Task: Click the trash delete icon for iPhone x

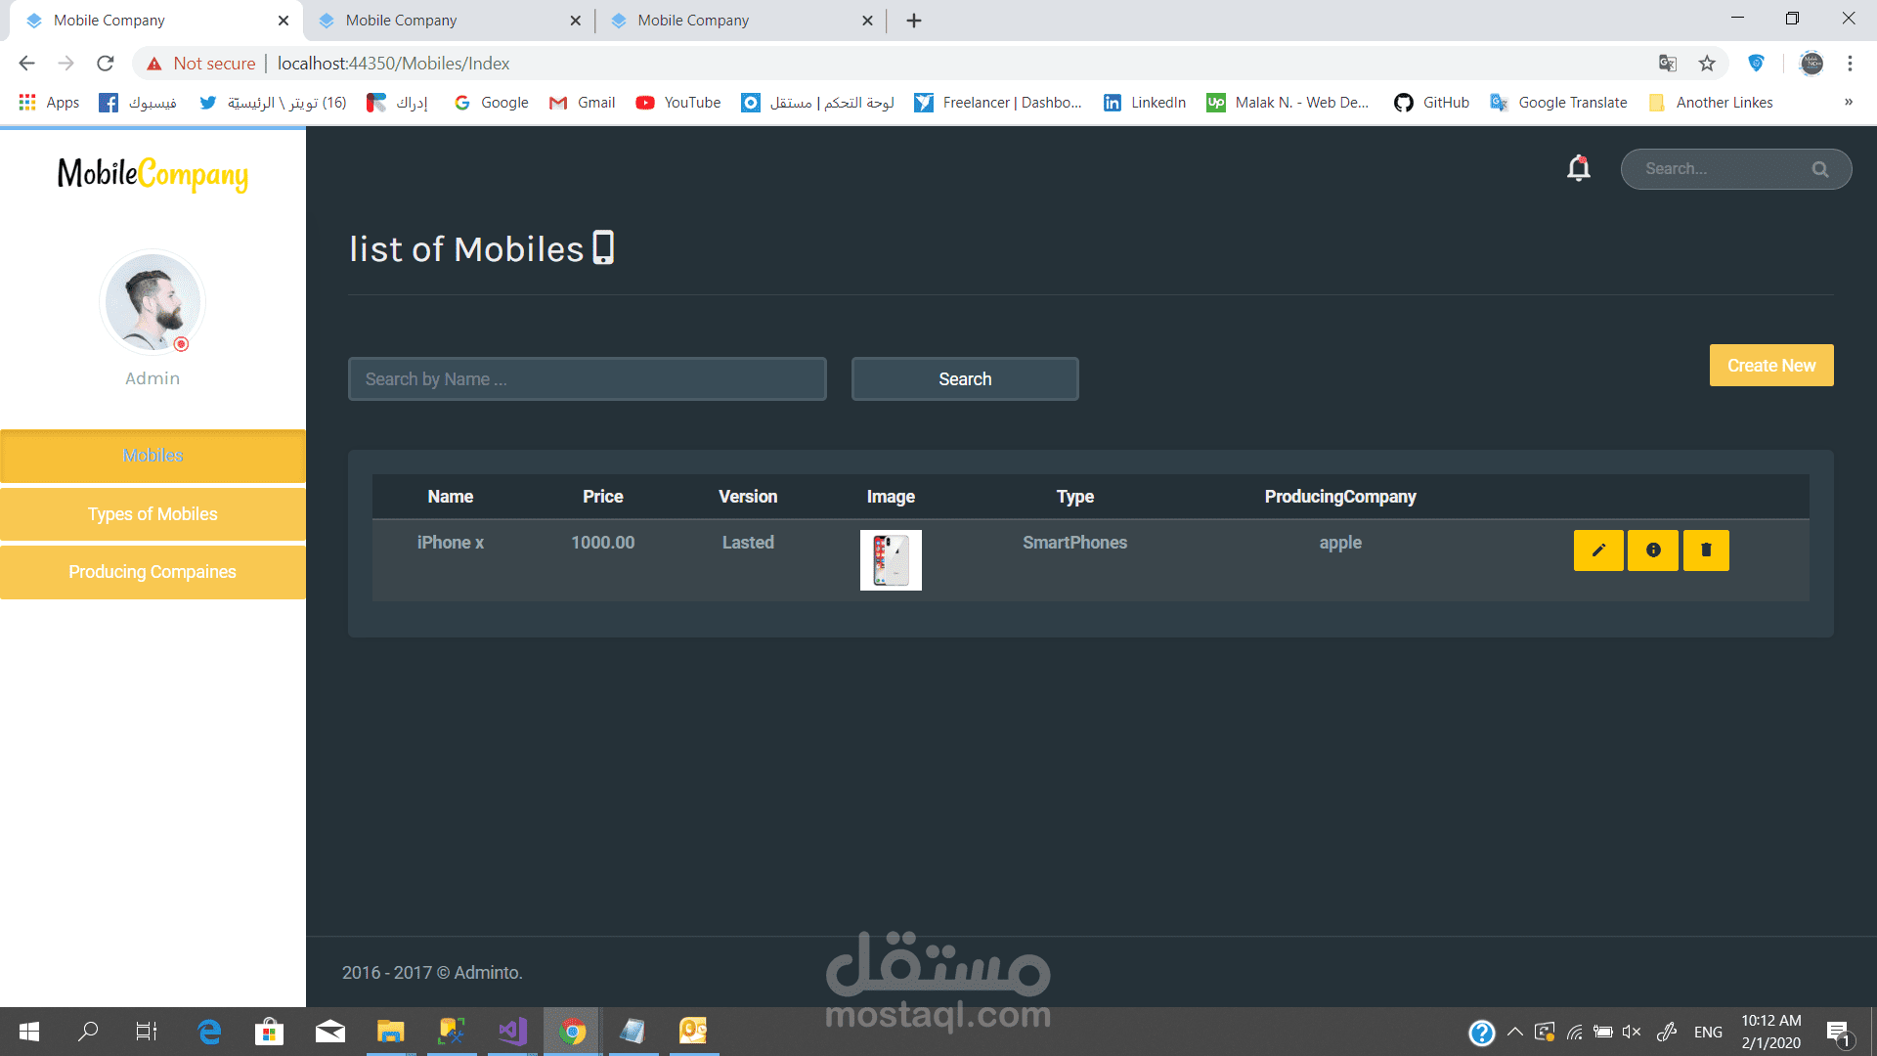Action: [1706, 550]
